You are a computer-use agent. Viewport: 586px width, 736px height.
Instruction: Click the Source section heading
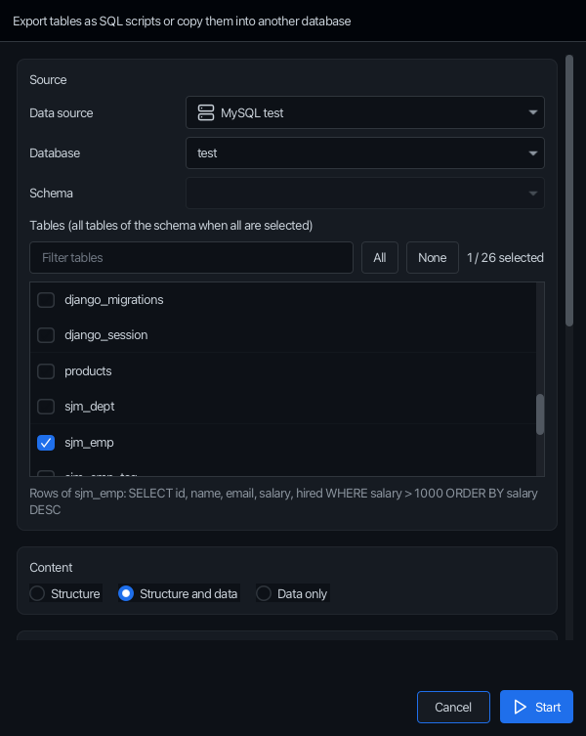48,80
